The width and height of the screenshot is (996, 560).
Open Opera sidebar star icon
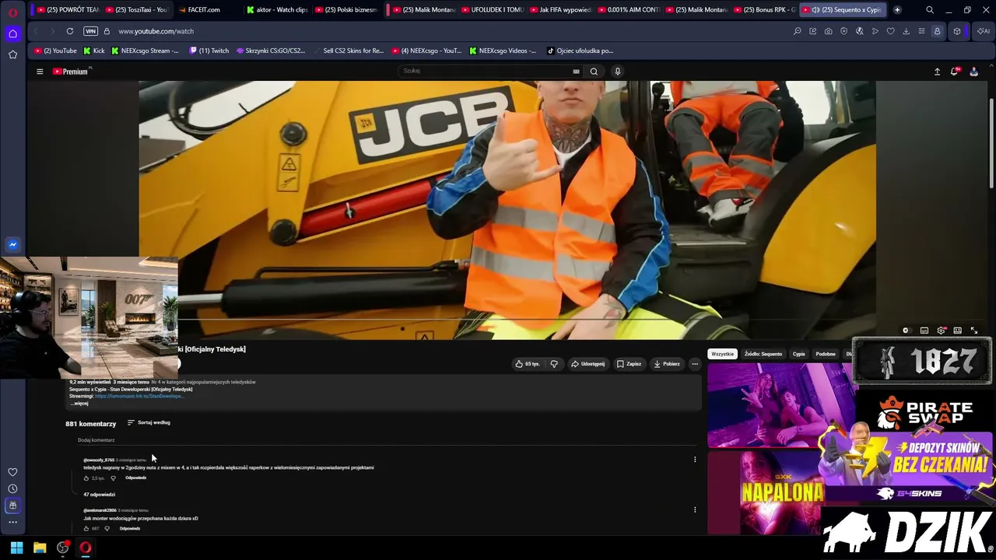click(12, 54)
